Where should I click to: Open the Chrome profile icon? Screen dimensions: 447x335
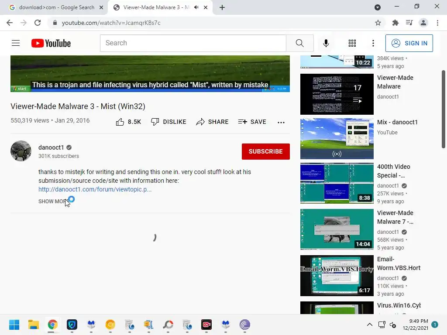click(423, 23)
